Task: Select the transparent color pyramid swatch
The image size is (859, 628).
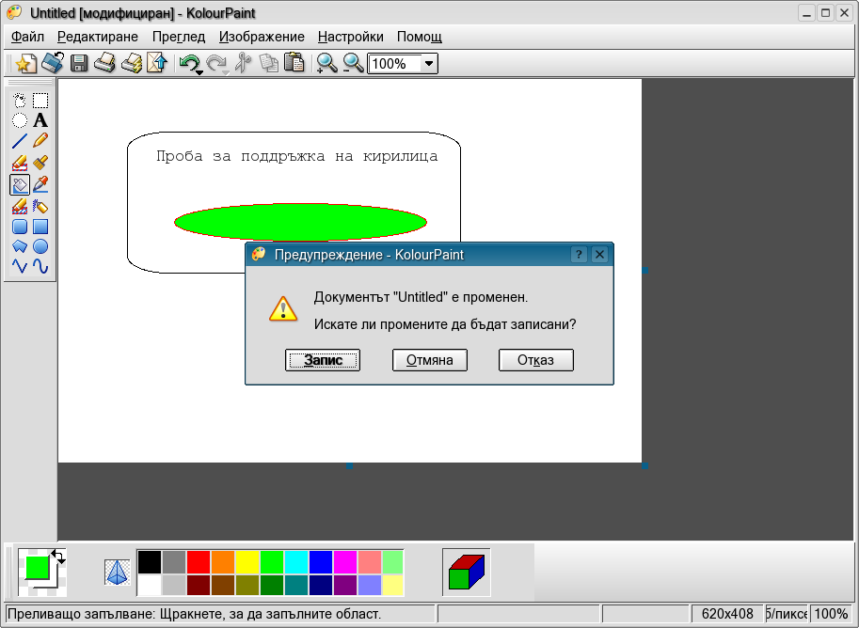Action: 117,572
